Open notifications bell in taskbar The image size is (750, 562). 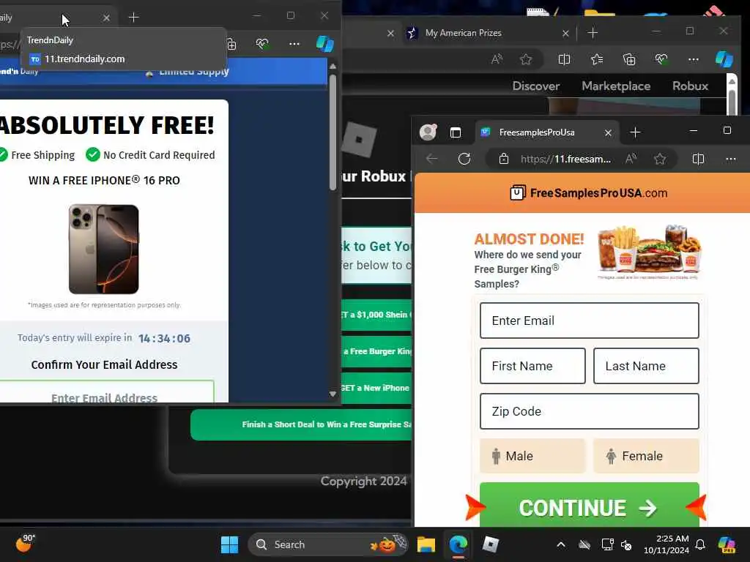pos(700,544)
